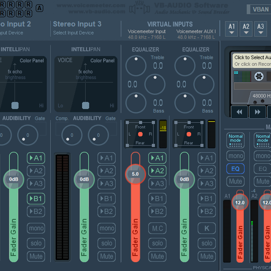The width and height of the screenshot is (271, 271).
Task: Adjust Treble knob of Voicemeeter AUX equalizer
Action: coord(185,66)
